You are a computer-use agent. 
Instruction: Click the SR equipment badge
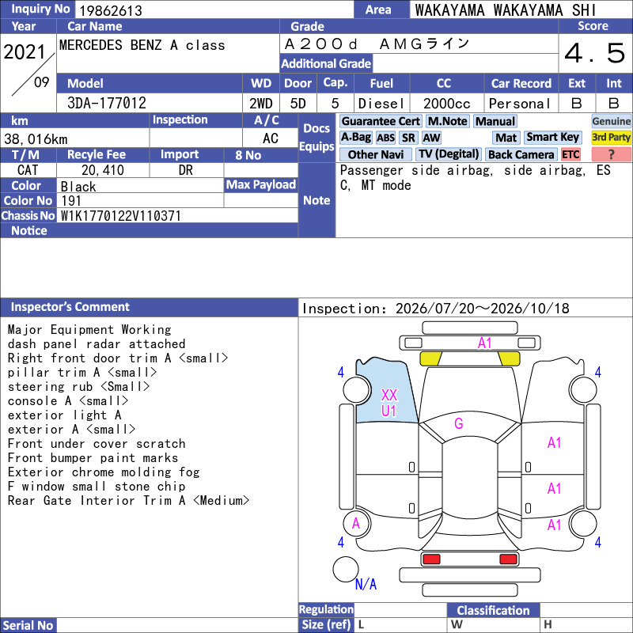408,138
